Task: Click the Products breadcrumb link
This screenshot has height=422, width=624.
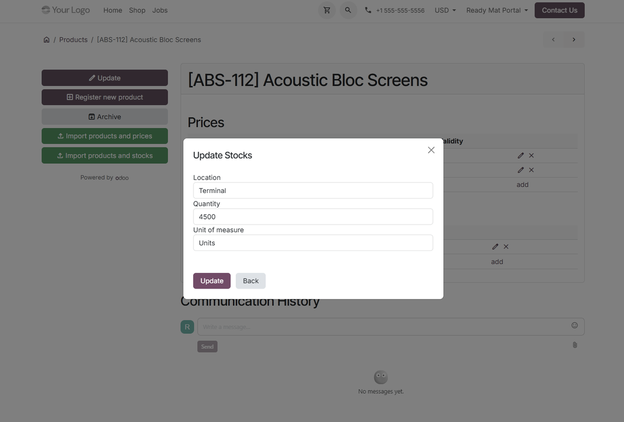Action: 73,40
